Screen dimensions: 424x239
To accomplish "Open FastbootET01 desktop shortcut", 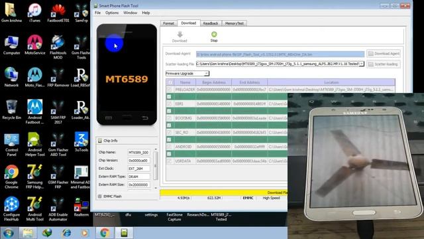I will pos(58,13).
